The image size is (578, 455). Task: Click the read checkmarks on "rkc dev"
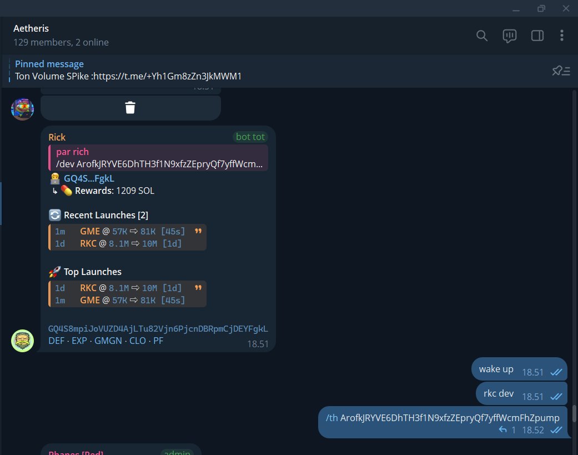pyautogui.click(x=556, y=397)
